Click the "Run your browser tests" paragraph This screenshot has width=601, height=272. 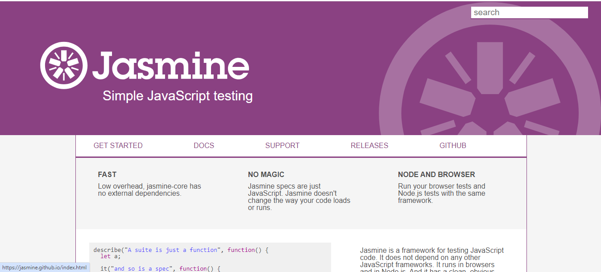[441, 194]
